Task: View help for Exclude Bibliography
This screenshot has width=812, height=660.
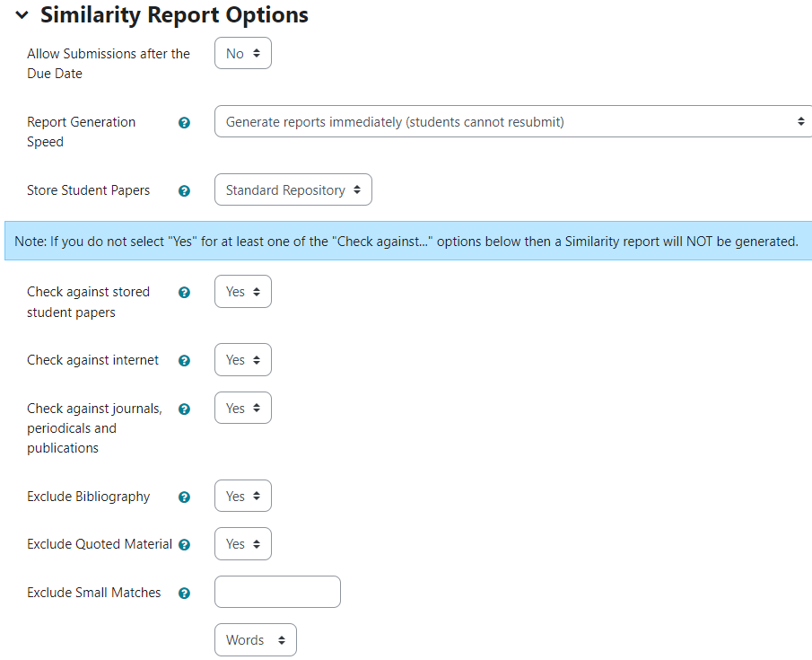Action: 184,497
